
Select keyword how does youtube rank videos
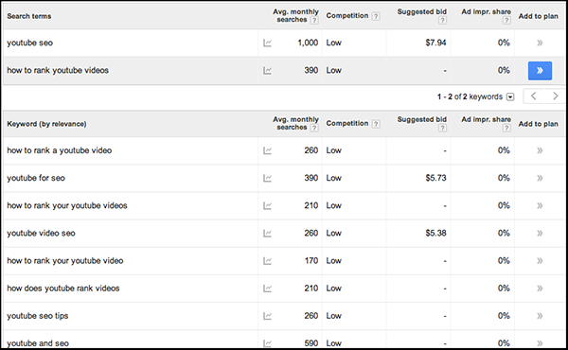tap(63, 289)
